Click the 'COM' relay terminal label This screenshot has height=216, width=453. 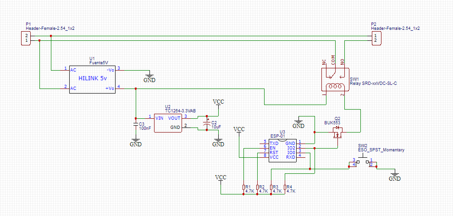333,60
